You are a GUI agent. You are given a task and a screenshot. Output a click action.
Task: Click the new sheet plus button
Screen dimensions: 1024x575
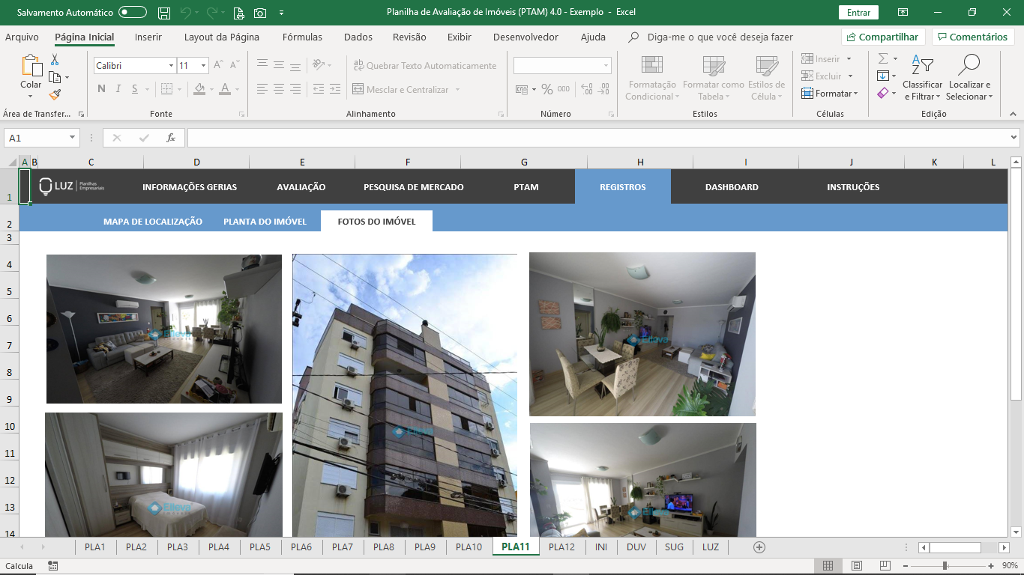[x=759, y=547]
